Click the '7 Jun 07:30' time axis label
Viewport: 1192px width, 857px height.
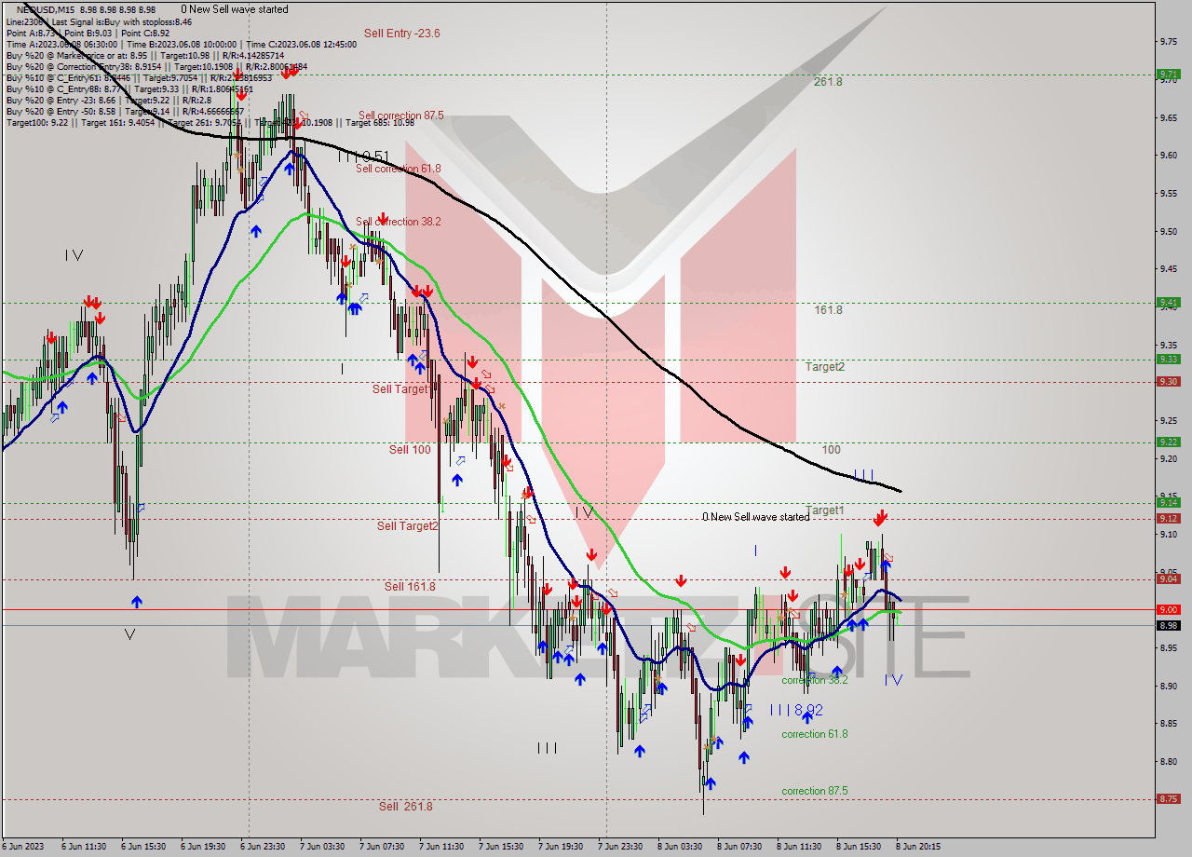(x=380, y=846)
